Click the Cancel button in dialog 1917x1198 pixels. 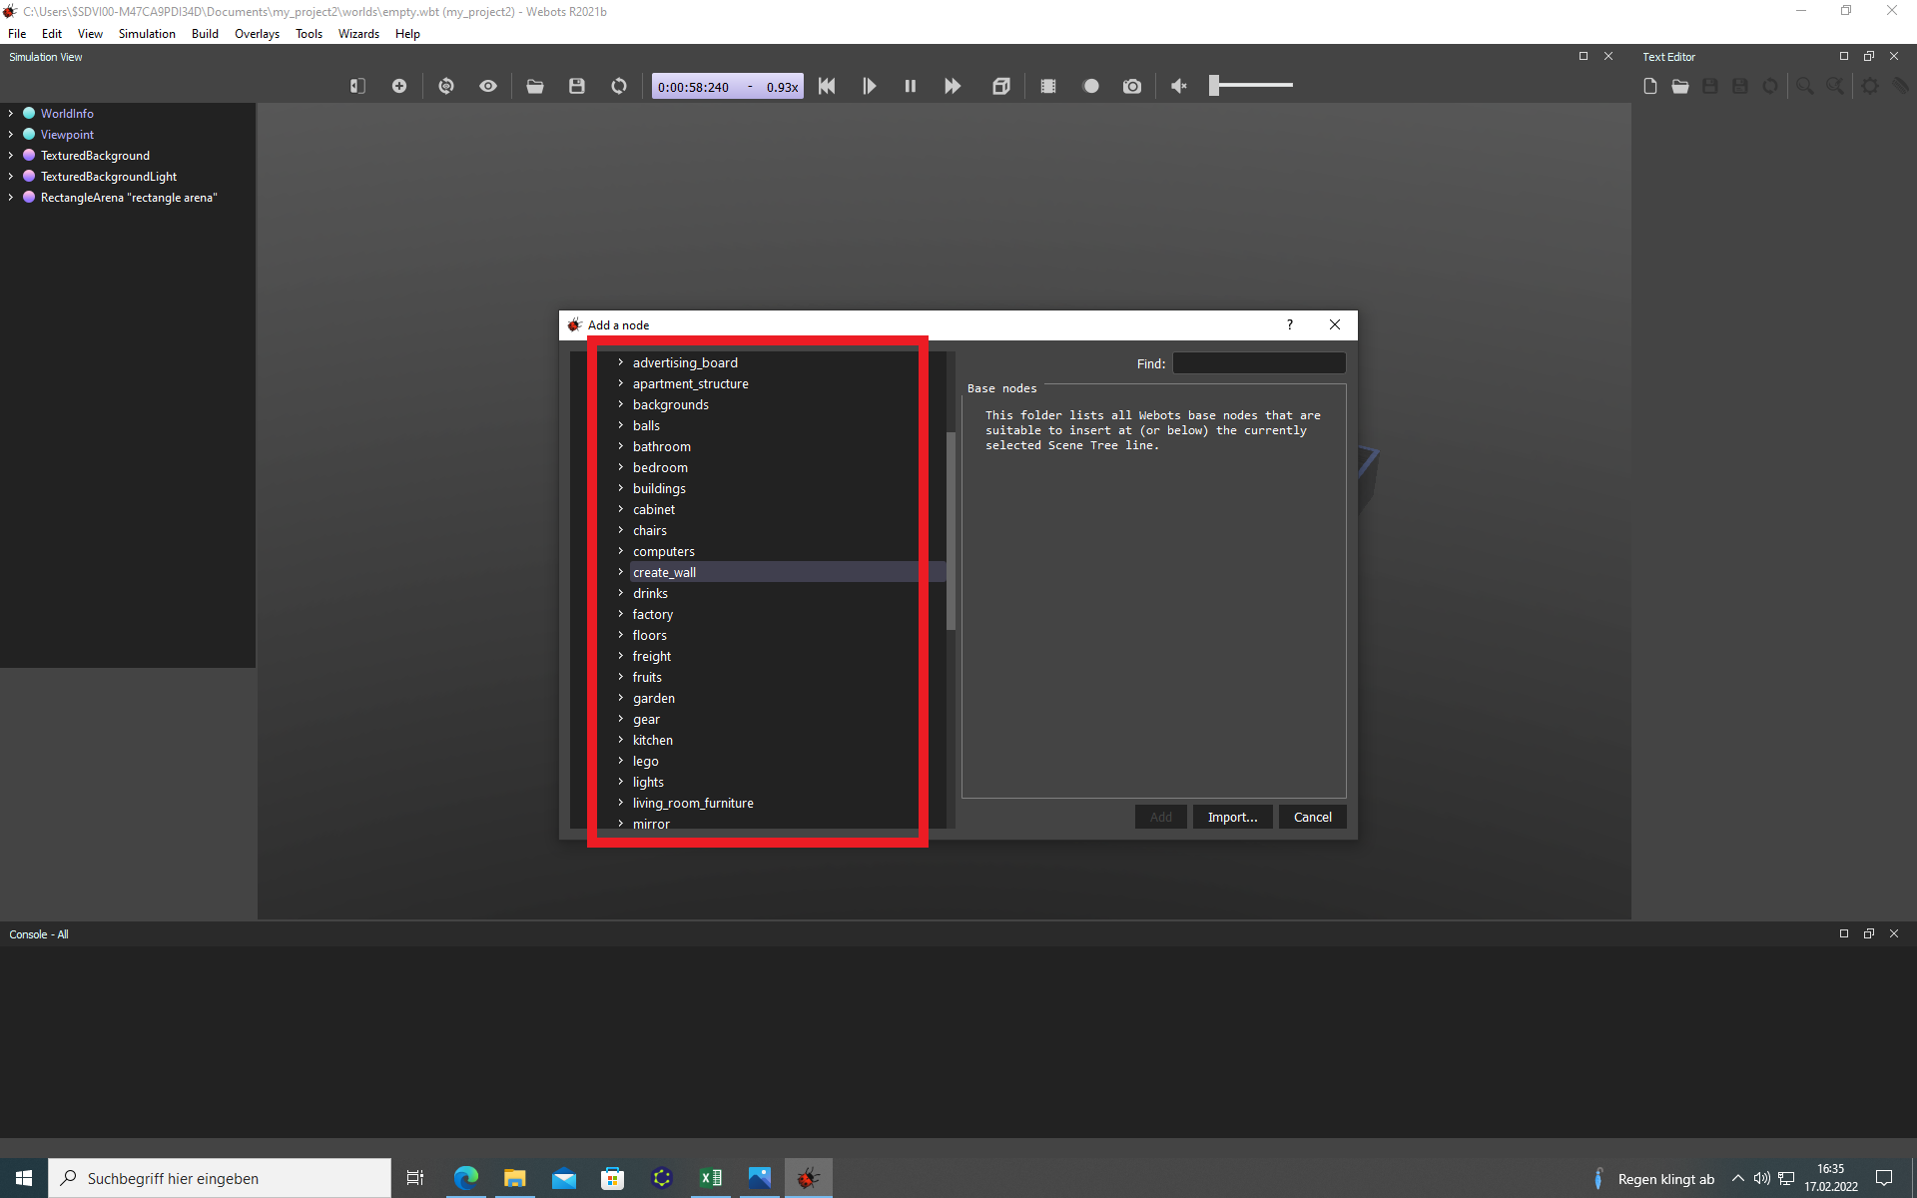[1312, 817]
